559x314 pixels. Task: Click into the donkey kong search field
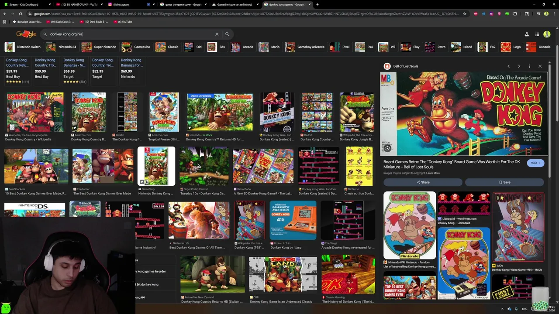click(131, 34)
